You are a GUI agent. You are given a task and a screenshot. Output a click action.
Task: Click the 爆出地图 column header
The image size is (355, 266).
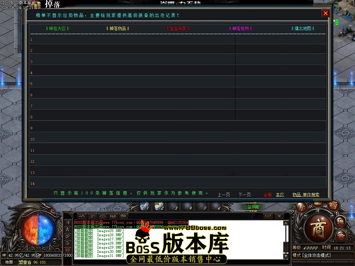(x=303, y=28)
